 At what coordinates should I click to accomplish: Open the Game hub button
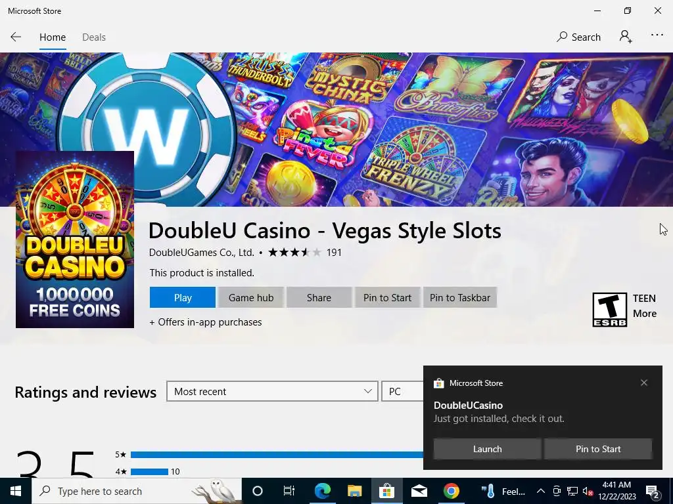click(250, 297)
